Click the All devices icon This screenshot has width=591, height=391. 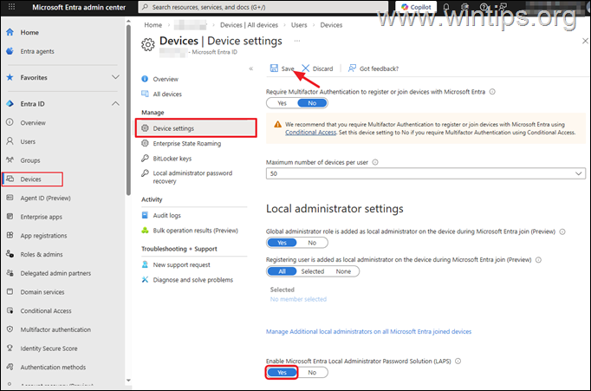(x=145, y=94)
